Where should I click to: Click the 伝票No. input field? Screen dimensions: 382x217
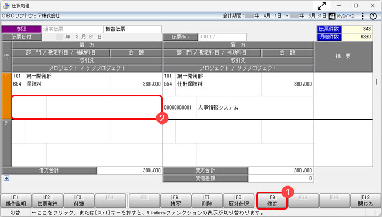pyautogui.click(x=222, y=37)
